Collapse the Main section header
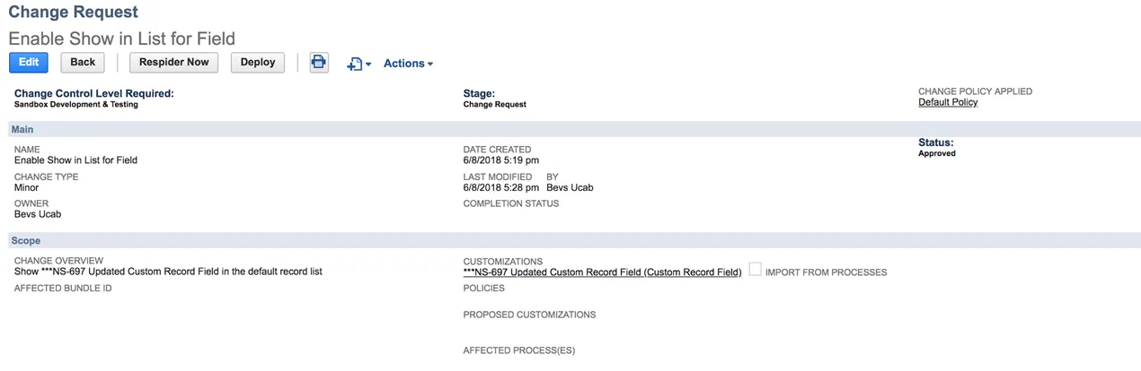Viewport: 1141px width, 371px height. [570, 130]
